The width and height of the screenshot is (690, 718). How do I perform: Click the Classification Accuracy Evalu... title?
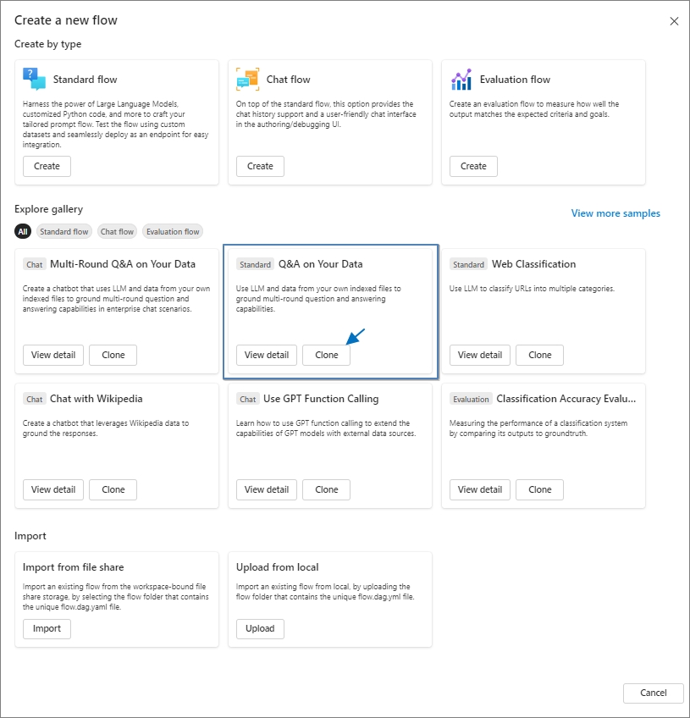pyautogui.click(x=566, y=399)
